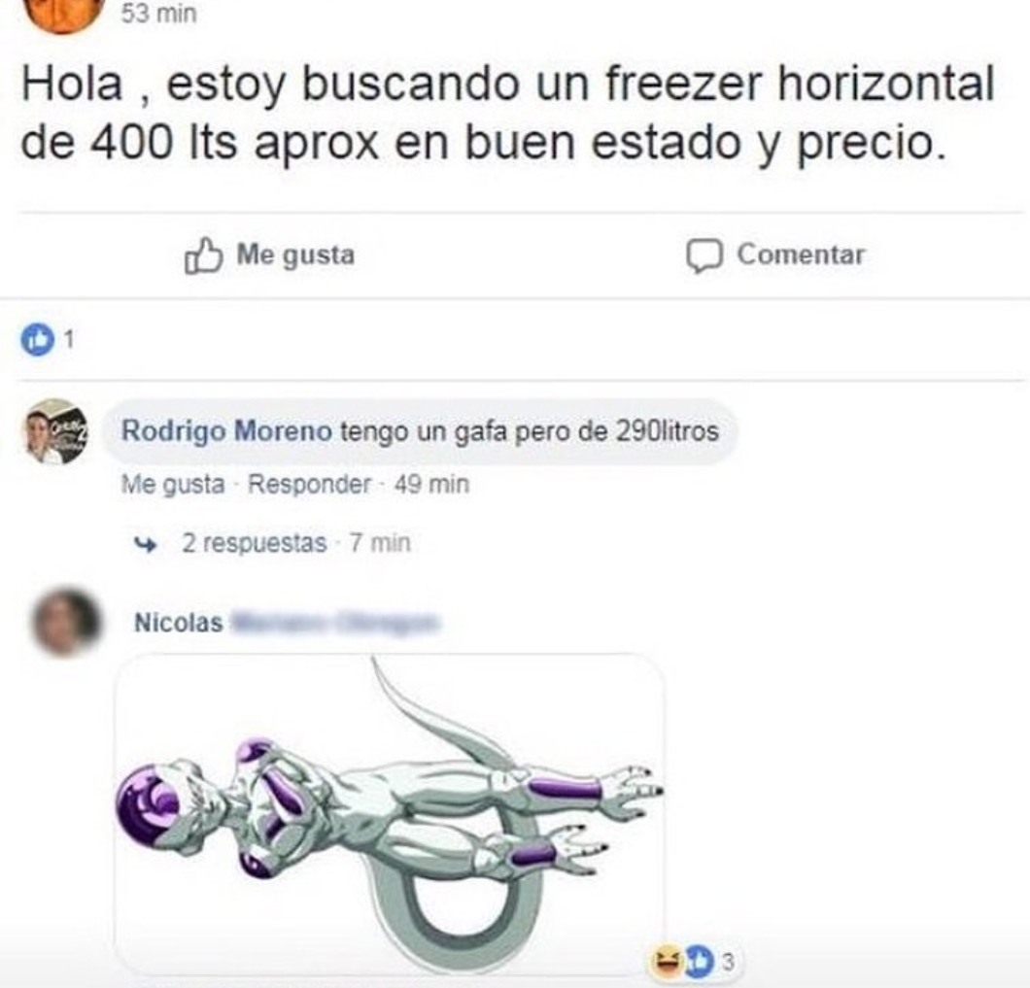Click the blue like reaction on image comment
The image size is (1030, 988).
tap(700, 961)
